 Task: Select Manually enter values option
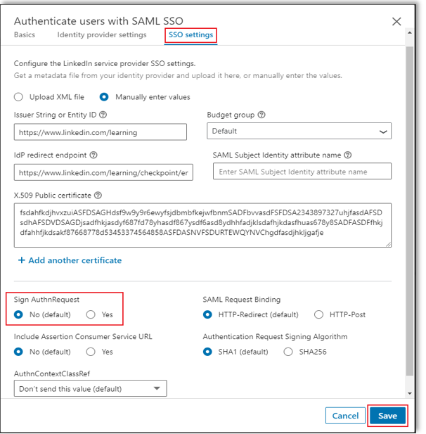click(104, 97)
